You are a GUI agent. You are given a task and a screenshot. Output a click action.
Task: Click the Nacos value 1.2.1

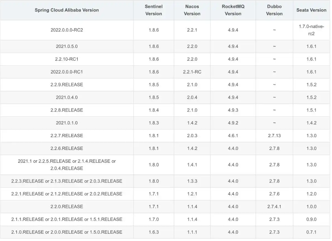click(192, 194)
